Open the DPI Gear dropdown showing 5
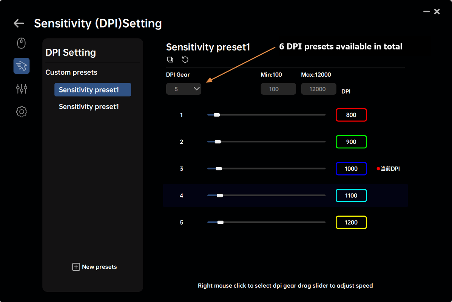 [x=184, y=89]
